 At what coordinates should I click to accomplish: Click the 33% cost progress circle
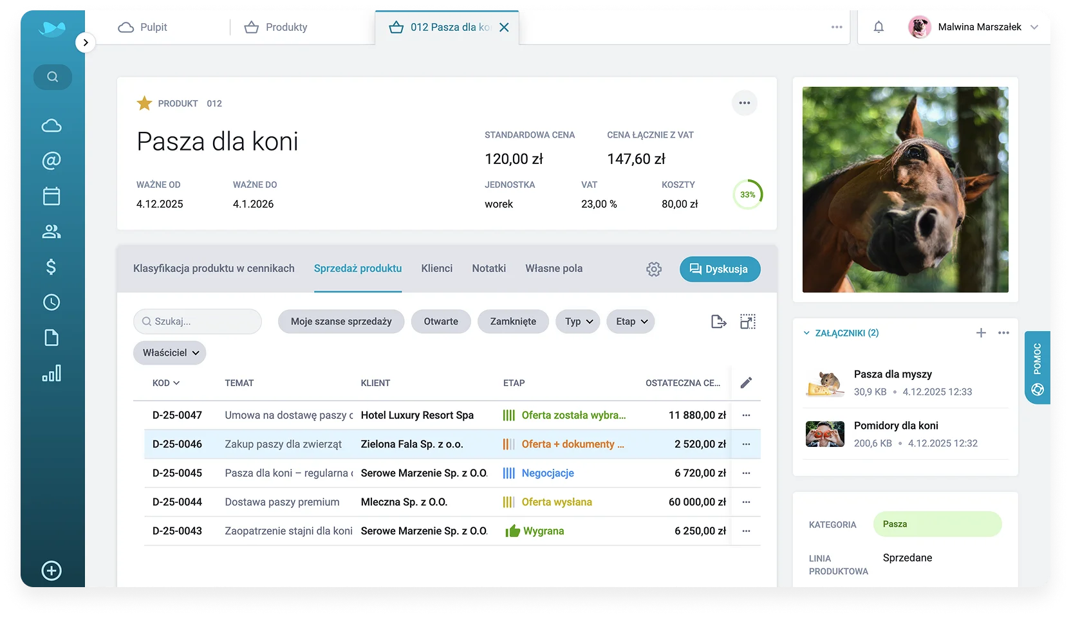point(747,194)
